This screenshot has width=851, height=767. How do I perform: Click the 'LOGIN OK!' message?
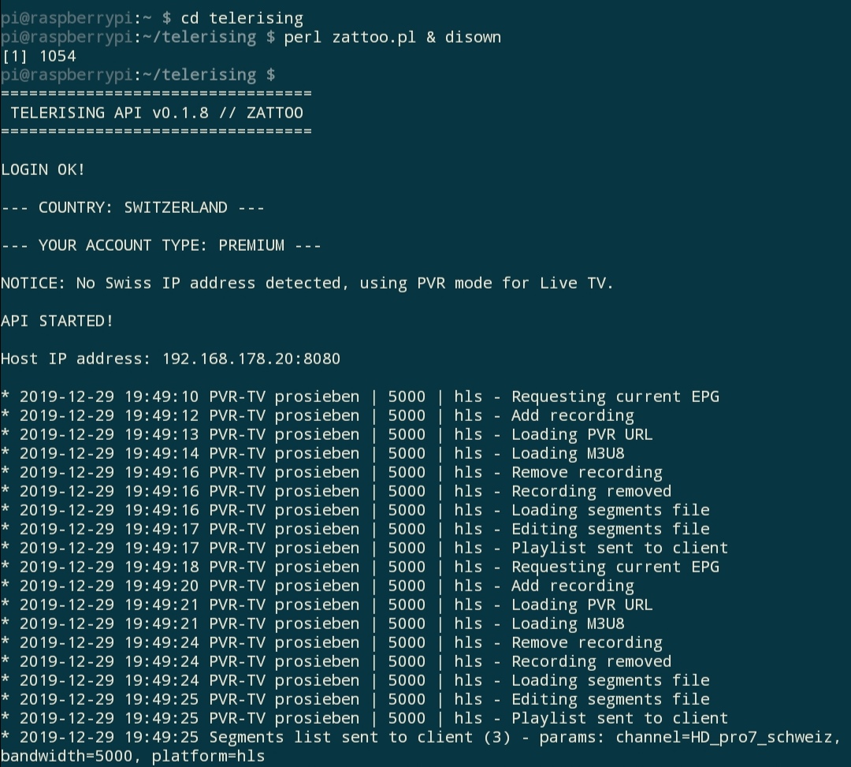tap(43, 170)
